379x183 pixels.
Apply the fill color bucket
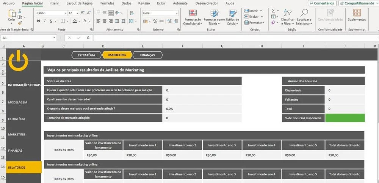point(75,21)
